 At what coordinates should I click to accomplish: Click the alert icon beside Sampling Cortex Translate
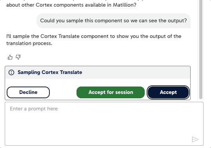tap(11, 72)
